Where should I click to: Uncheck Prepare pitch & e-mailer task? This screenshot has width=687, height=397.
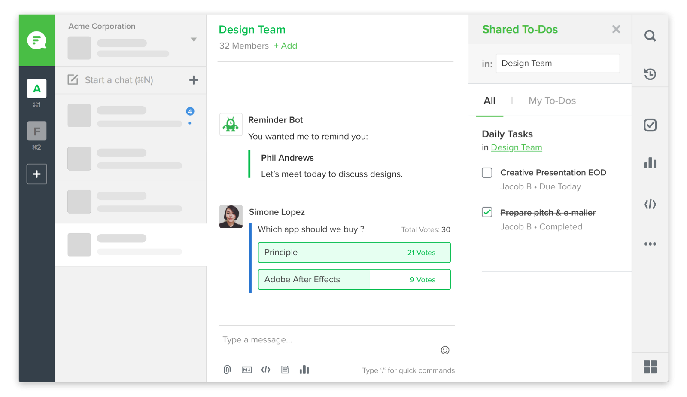pyautogui.click(x=487, y=212)
